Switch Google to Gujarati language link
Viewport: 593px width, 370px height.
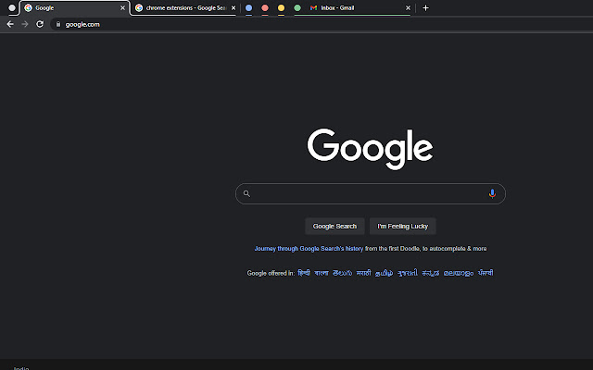pos(408,273)
